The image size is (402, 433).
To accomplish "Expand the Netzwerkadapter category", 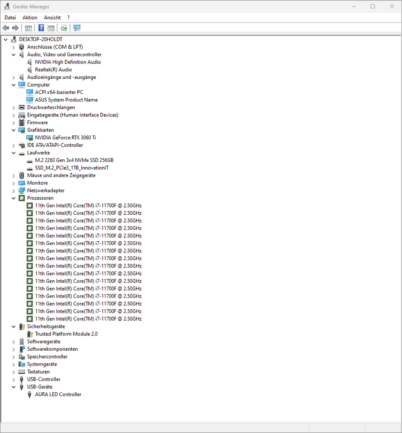I will (x=13, y=191).
